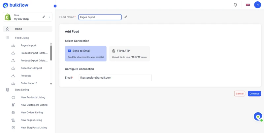The width and height of the screenshot is (264, 133).
Task: Click the New Pages Listing scroll icon
Action: click(x=13, y=120)
